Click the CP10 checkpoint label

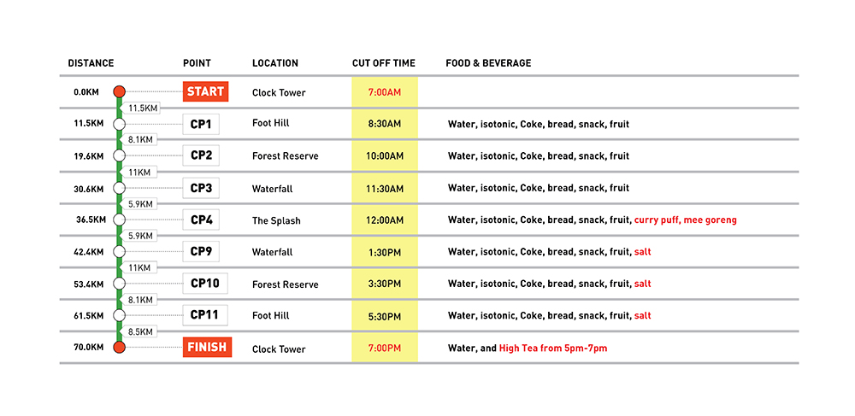click(205, 284)
